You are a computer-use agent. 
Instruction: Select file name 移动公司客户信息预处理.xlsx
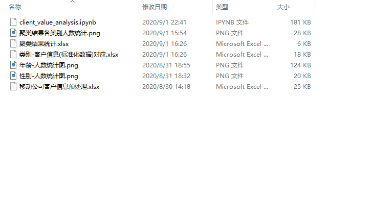(x=59, y=87)
